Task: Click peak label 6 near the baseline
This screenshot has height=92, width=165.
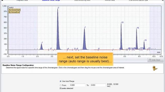Action: 77,49
